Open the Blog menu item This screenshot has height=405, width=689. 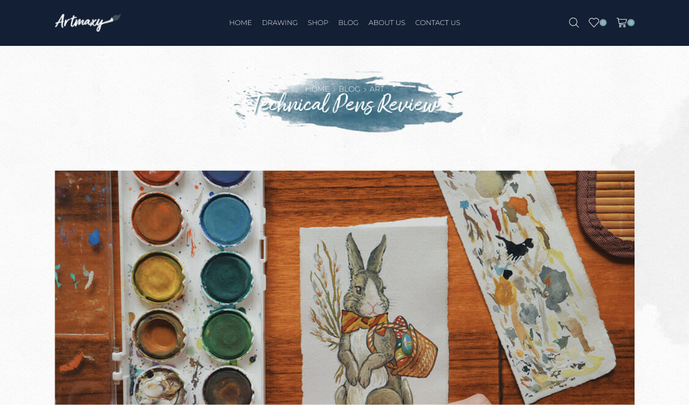(348, 23)
